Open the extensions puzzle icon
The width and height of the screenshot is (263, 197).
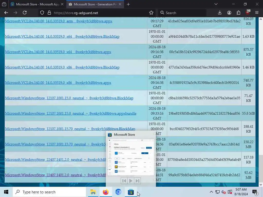pos(238,13)
